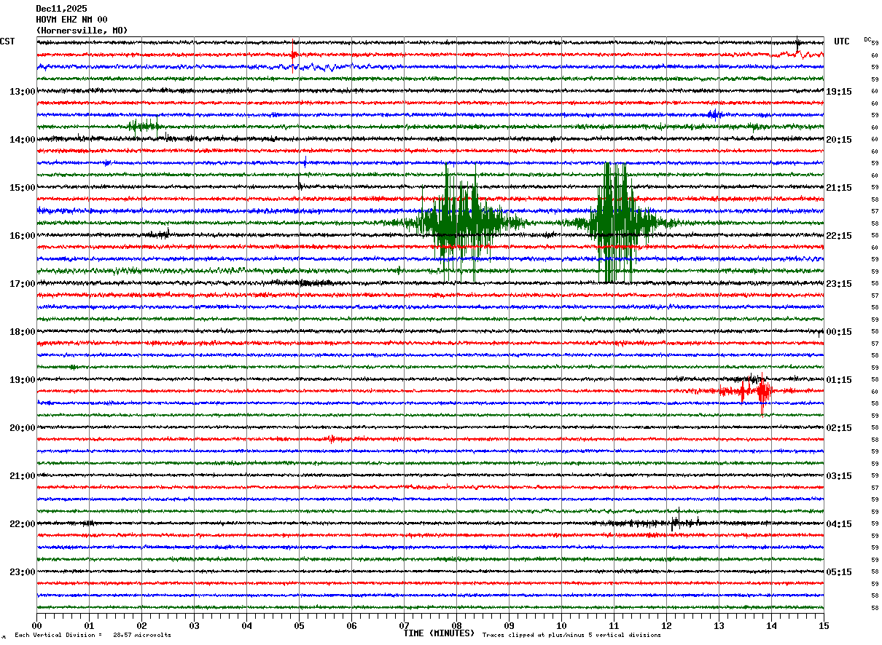
Task: Click the 04:15 UTC time label
Action: pyautogui.click(x=839, y=524)
